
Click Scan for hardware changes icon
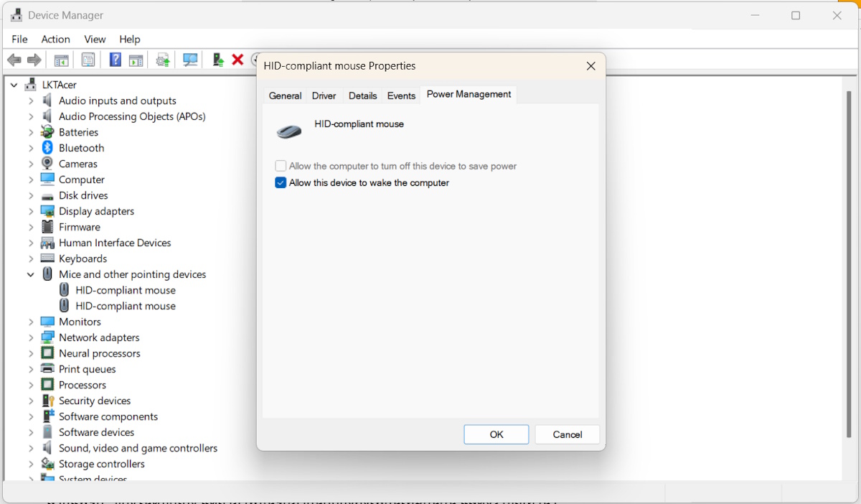[x=190, y=60]
